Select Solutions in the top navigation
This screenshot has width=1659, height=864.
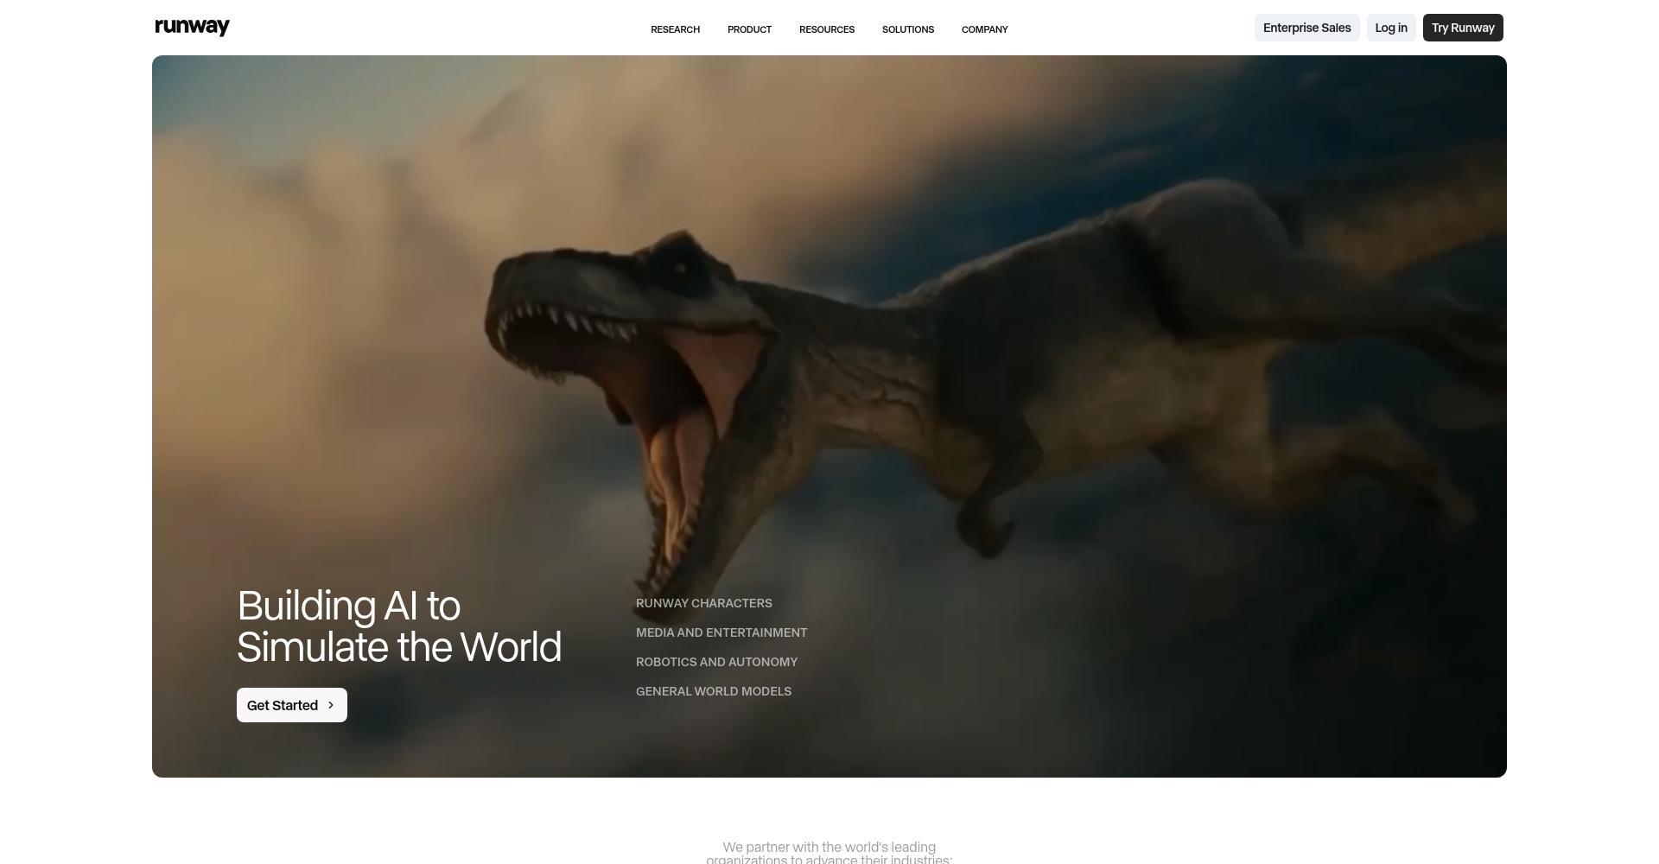[x=907, y=29]
